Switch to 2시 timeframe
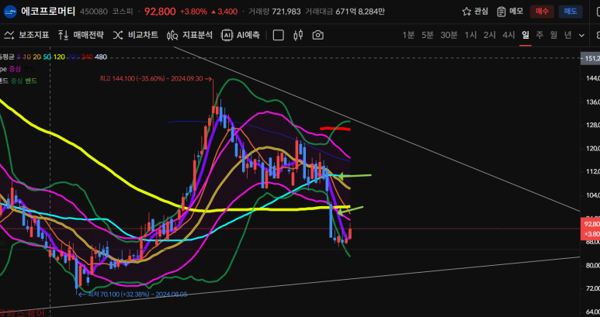The height and width of the screenshot is (317, 600). (490, 35)
